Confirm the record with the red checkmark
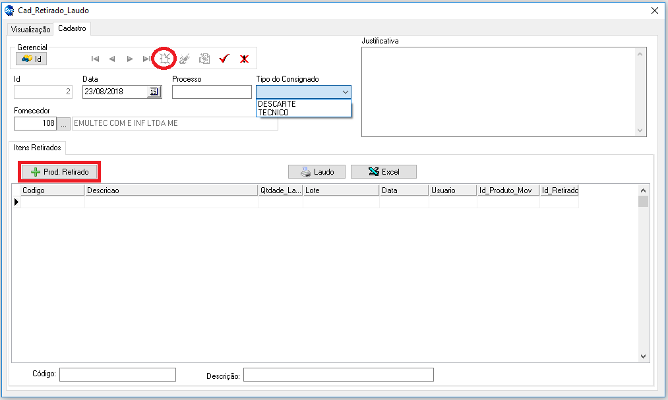Viewport: 668px width, 400px height. coord(224,59)
